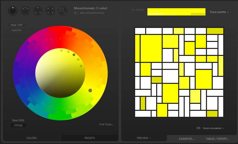Viewport: 238px width, 144px height.
Task: Open the PREVIEW dropdown tab
Action: tap(144, 138)
